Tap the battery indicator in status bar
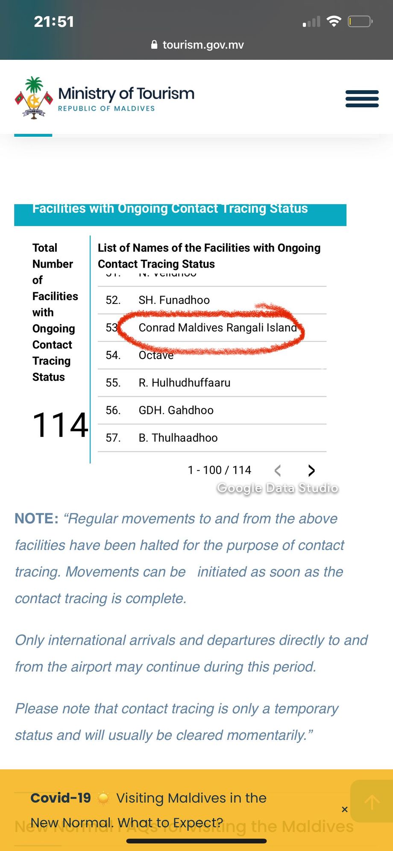The width and height of the screenshot is (393, 851). click(x=360, y=21)
